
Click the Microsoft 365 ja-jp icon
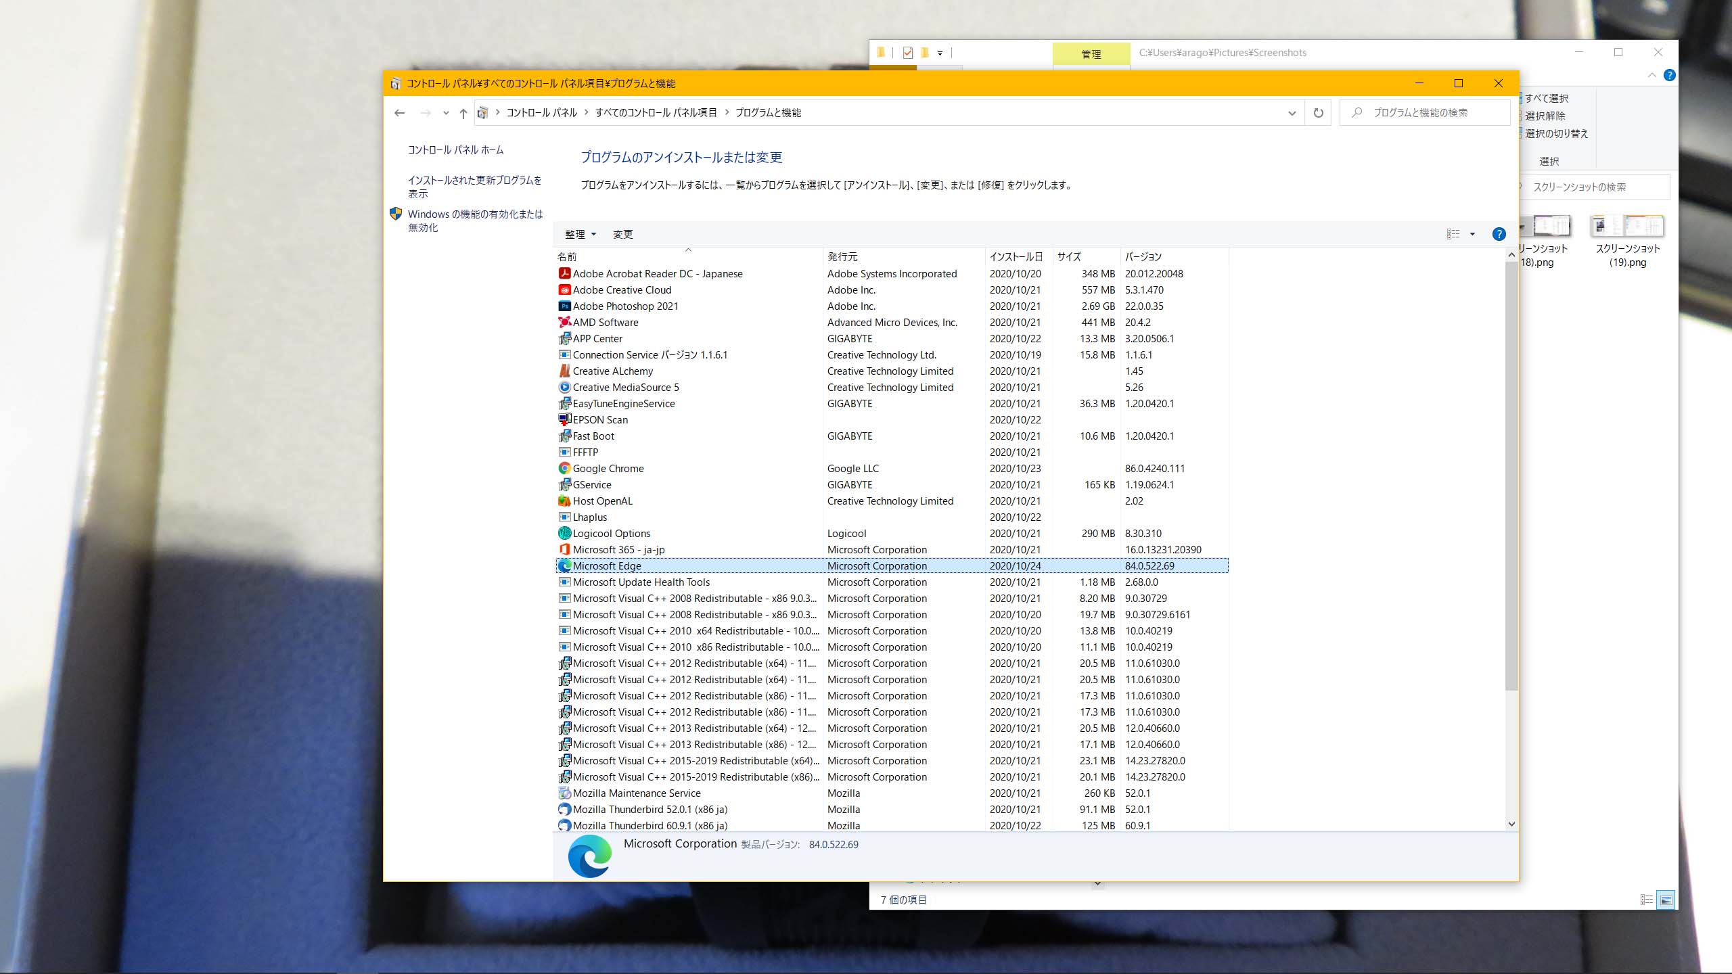click(564, 549)
